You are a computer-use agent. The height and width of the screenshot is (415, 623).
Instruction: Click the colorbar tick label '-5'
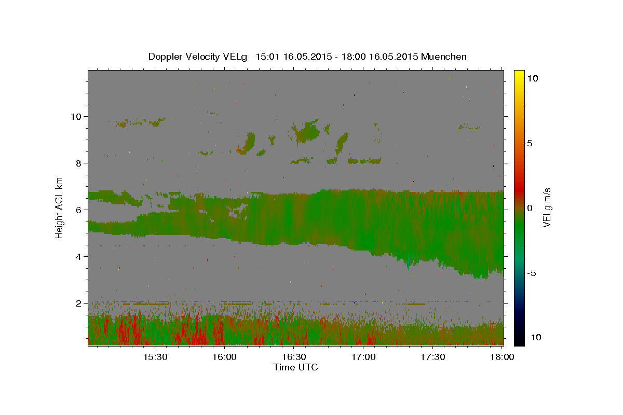click(531, 272)
